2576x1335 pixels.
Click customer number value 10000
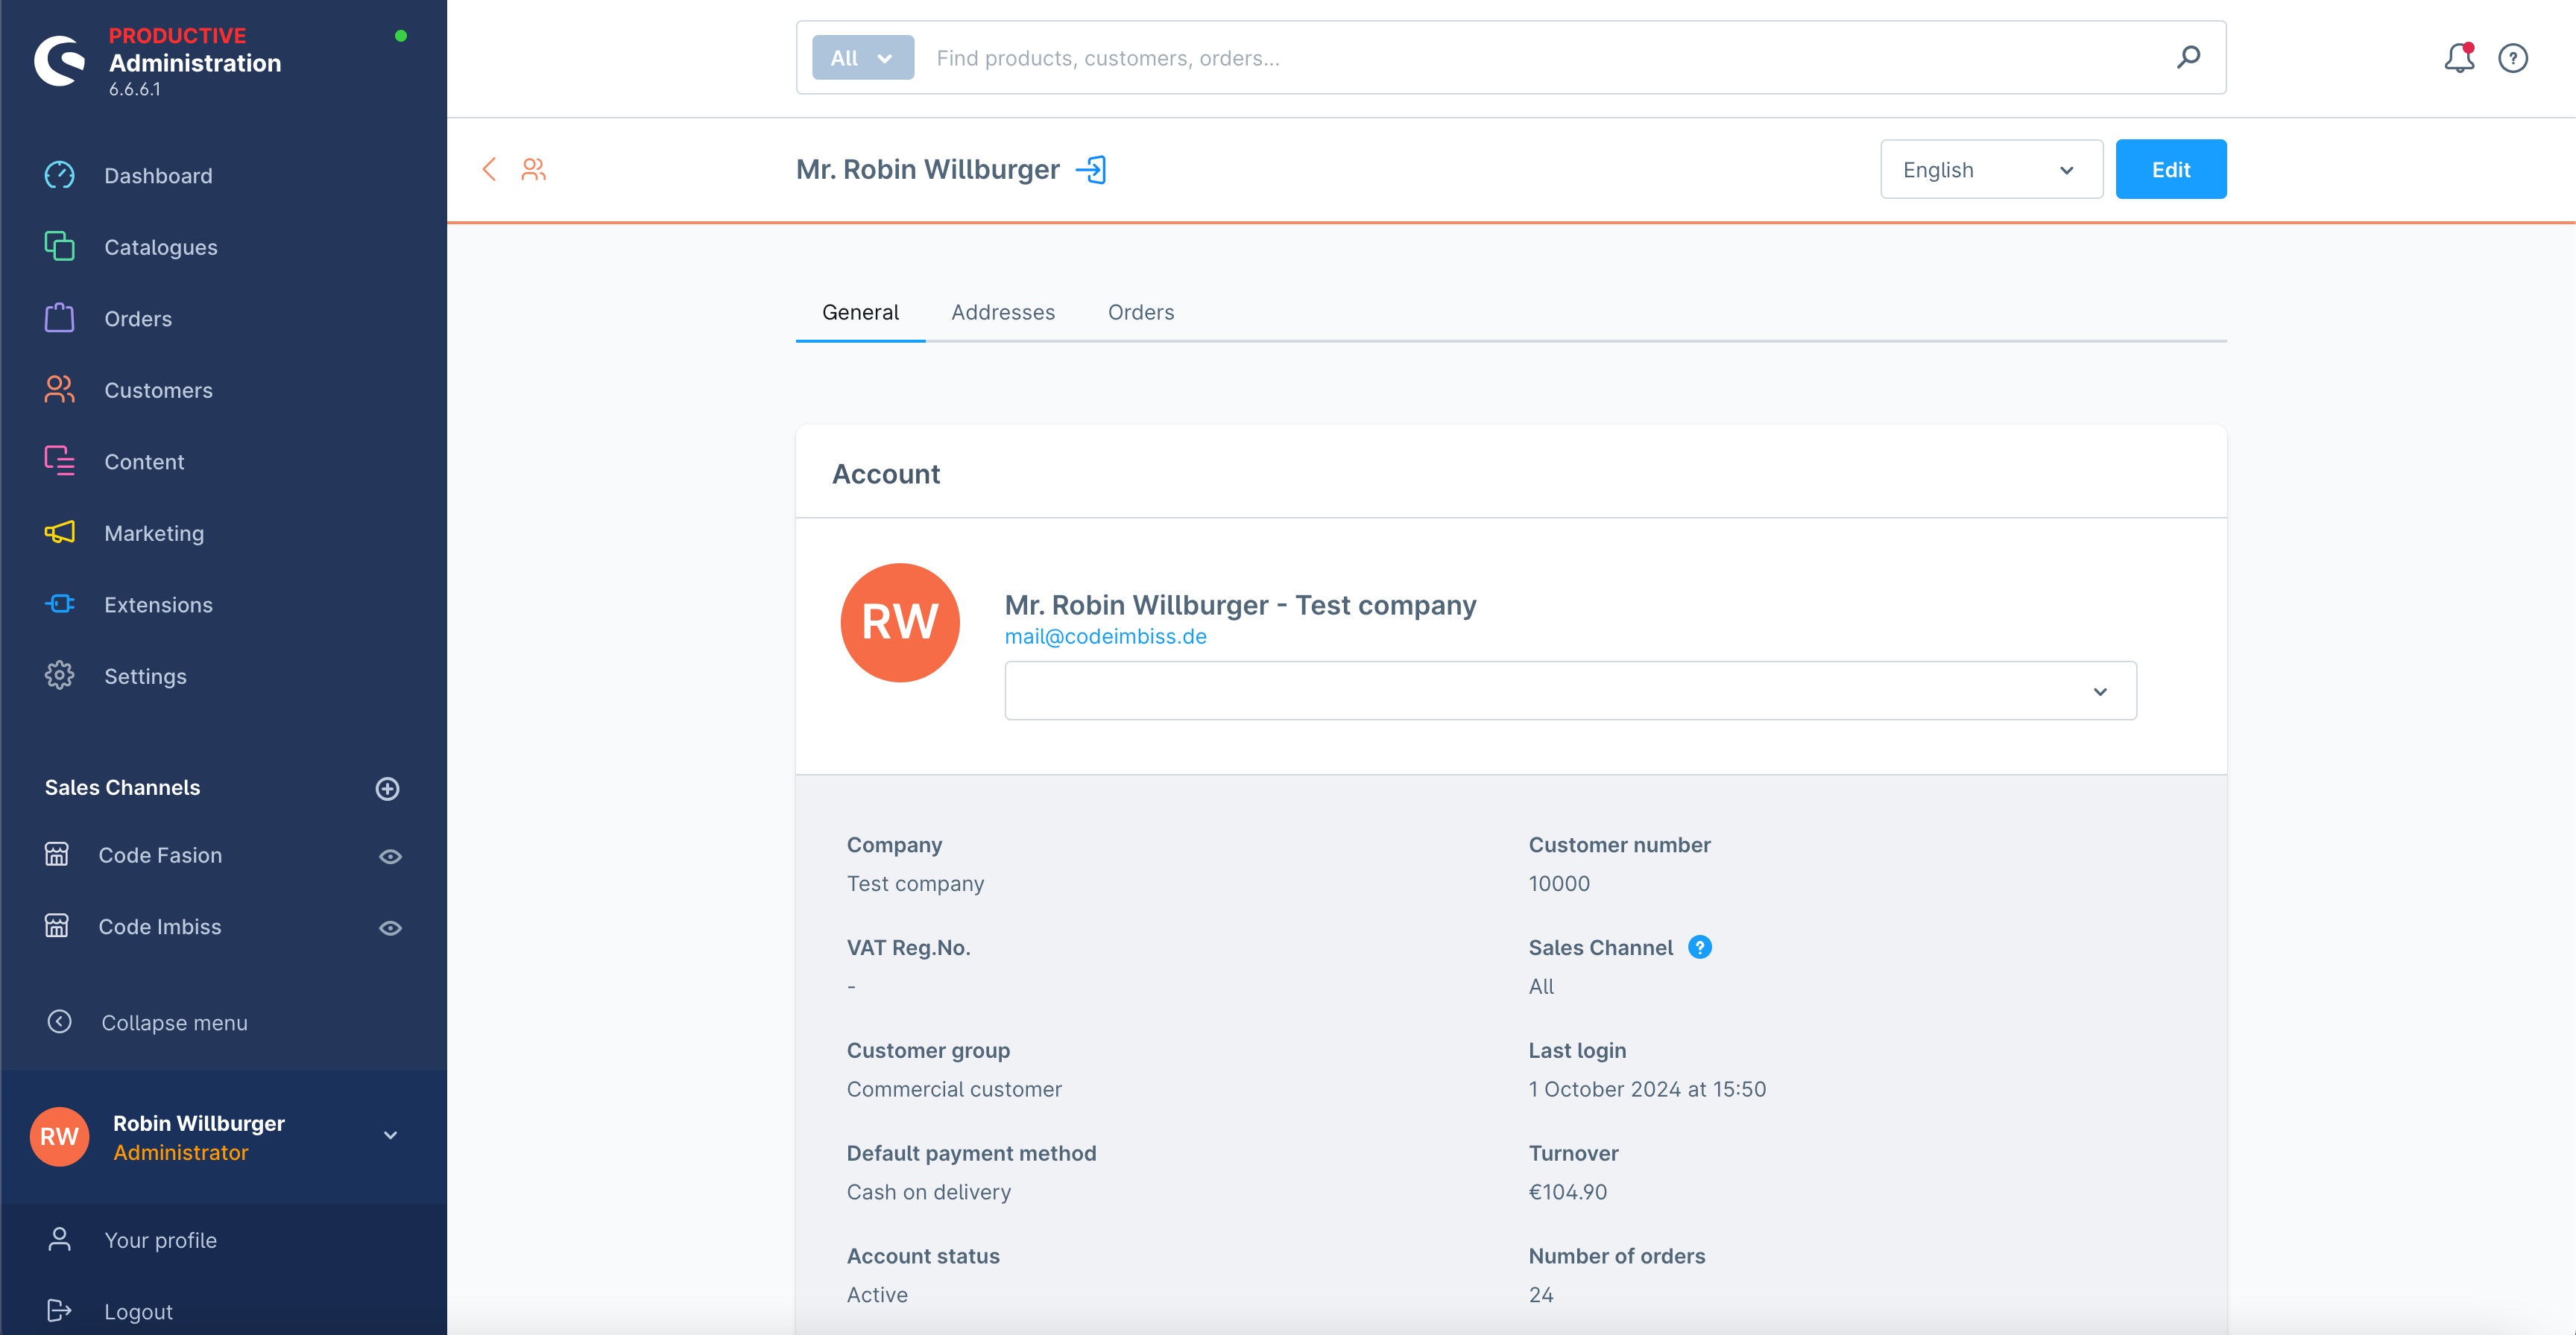click(1558, 884)
